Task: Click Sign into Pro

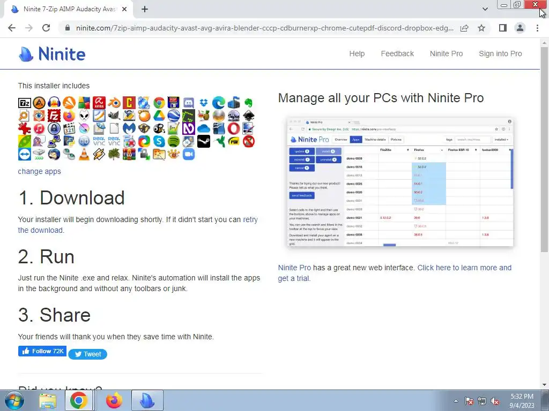Action: coord(500,54)
